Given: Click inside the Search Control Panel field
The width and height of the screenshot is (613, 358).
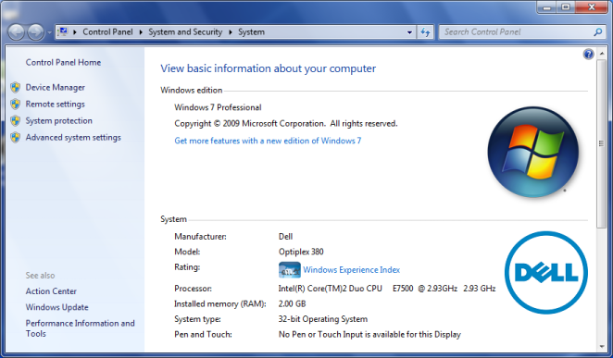Looking at the screenshot, I should (x=516, y=32).
